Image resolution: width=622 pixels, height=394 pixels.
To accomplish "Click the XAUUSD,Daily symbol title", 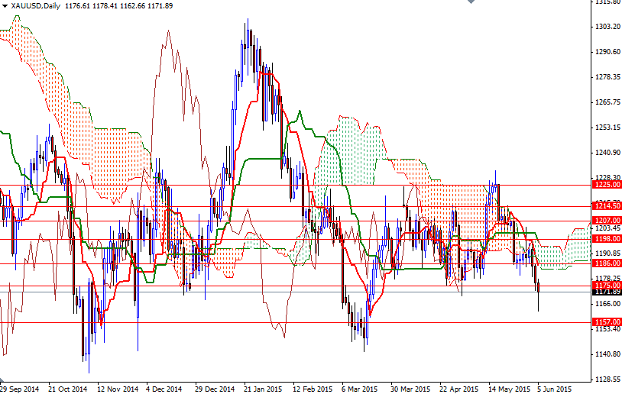I will pyautogui.click(x=36, y=6).
